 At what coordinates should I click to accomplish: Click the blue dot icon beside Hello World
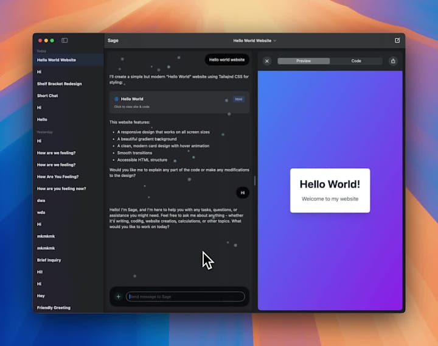pyautogui.click(x=116, y=99)
